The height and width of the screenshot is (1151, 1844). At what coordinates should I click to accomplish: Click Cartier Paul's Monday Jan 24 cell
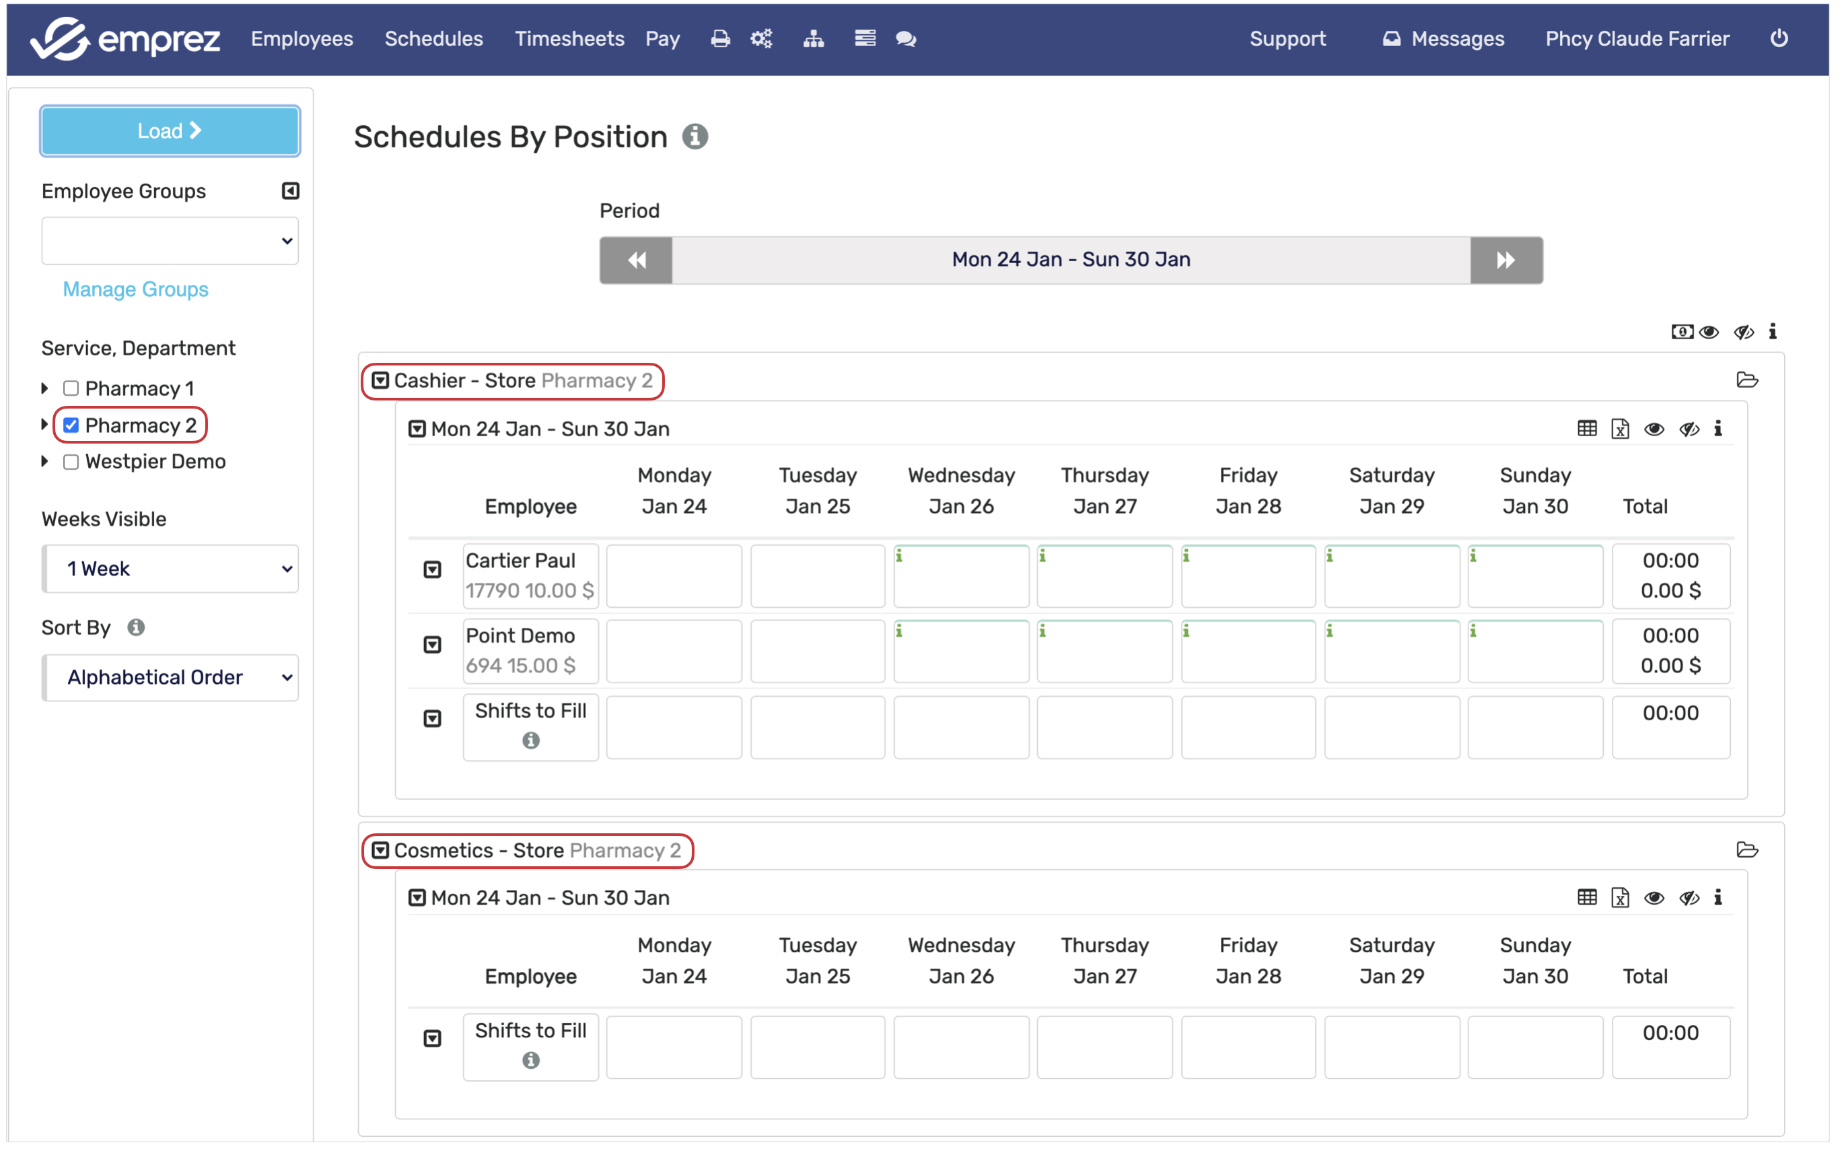[x=674, y=576]
